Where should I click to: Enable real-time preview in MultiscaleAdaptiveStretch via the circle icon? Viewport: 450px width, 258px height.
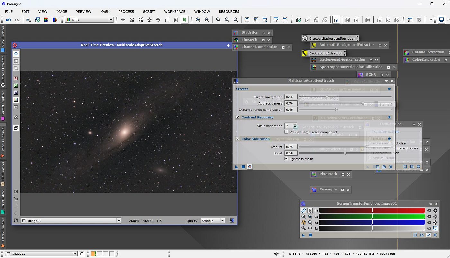[x=250, y=167]
